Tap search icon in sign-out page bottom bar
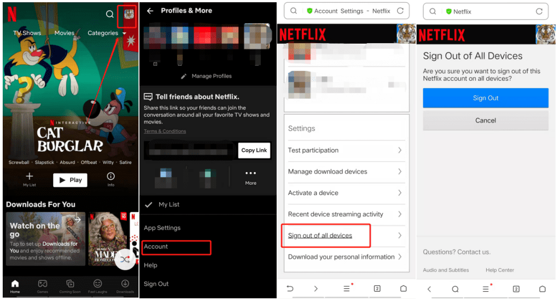The image size is (560, 301). [x=456, y=289]
